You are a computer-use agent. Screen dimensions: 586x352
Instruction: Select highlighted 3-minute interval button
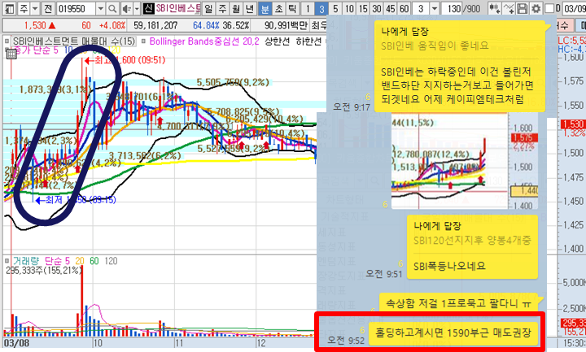321,8
